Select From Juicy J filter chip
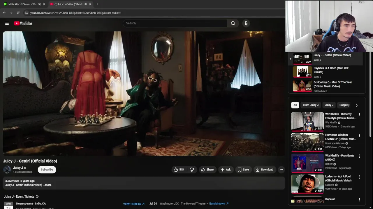 click(x=311, y=105)
